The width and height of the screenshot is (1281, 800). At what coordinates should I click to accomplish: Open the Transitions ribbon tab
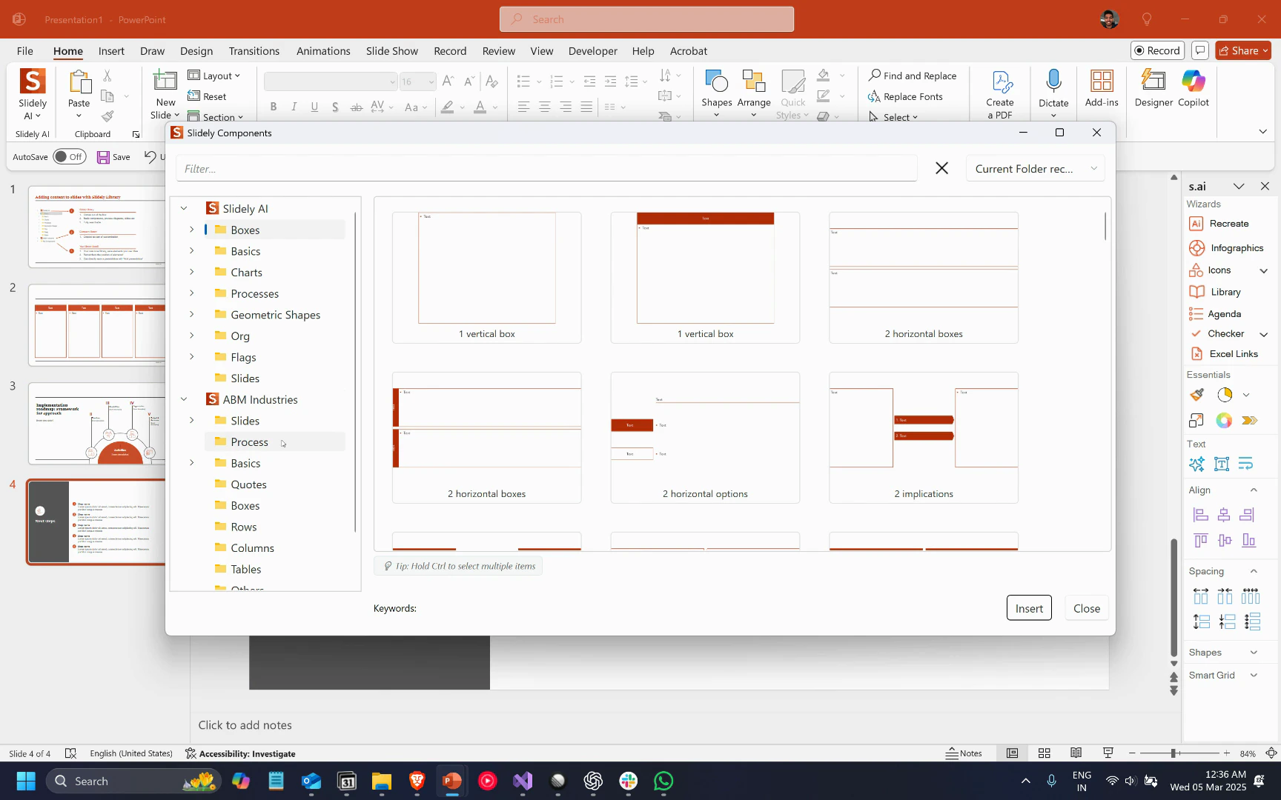click(x=254, y=51)
